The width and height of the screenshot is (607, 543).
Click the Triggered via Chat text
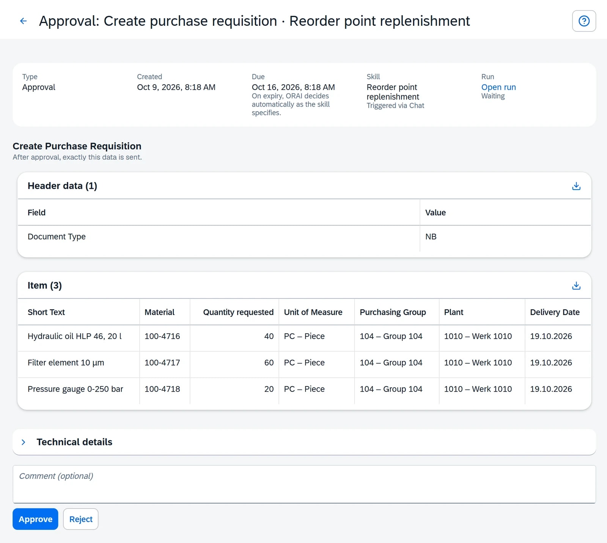[395, 106]
